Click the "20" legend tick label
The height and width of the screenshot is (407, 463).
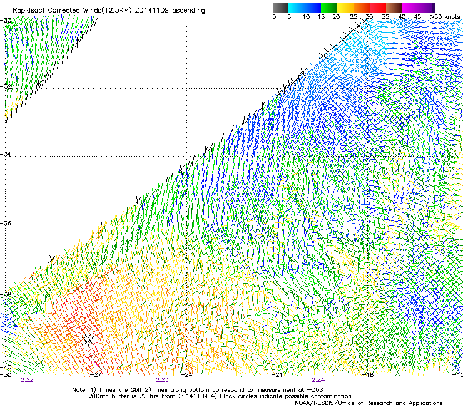tap(336, 17)
